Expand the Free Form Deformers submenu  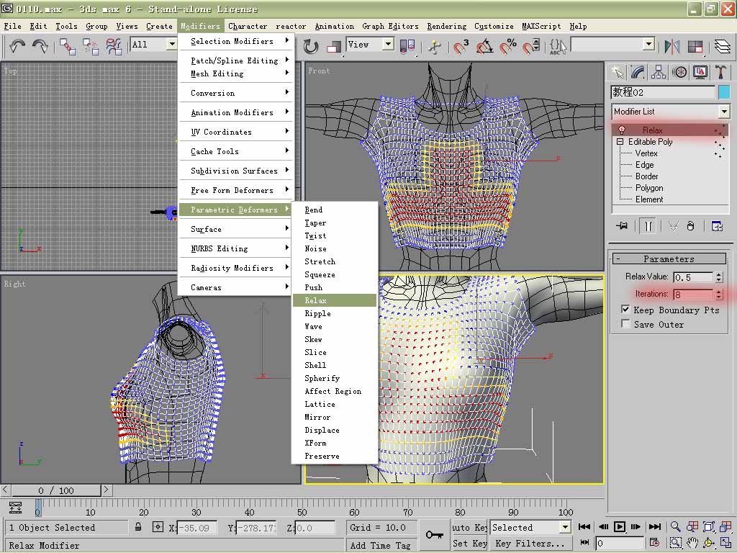237,190
